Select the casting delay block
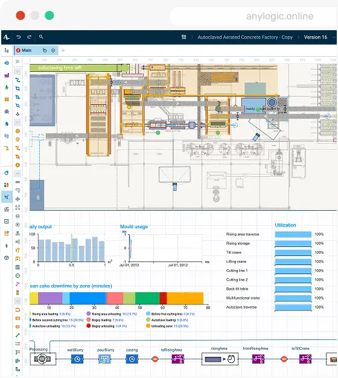The width and height of the screenshot is (338, 378). 132,359
